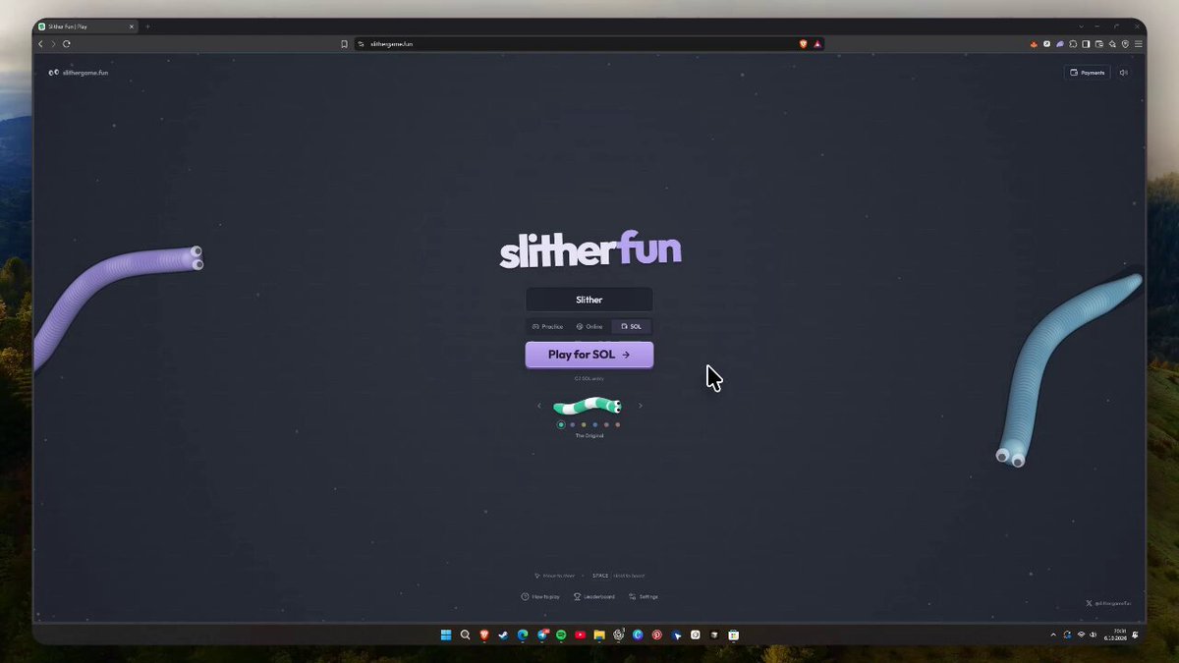The image size is (1179, 663).
Task: Open Microsoft Store from the taskbar
Action: point(733,635)
